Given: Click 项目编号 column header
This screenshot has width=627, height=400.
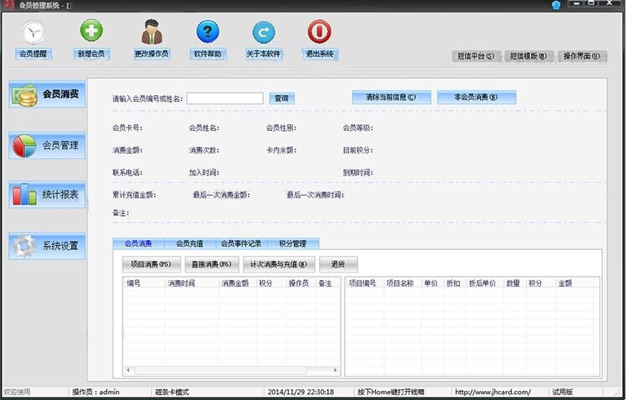Looking at the screenshot, I should coord(364,283).
